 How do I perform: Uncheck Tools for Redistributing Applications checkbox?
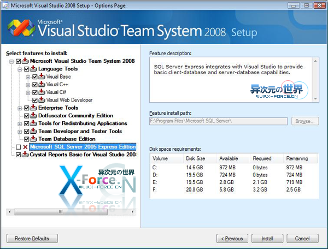[27, 123]
